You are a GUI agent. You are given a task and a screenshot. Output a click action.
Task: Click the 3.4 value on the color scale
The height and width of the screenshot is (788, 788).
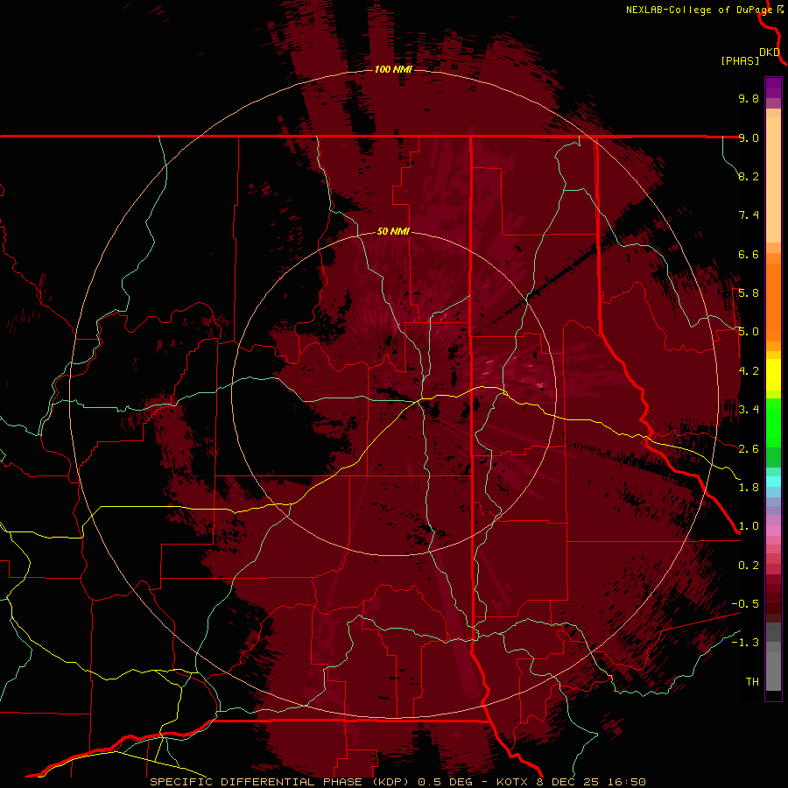point(749,410)
